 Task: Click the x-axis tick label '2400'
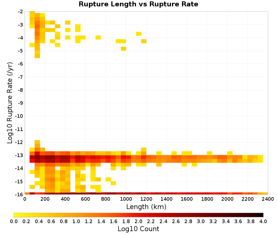(268, 199)
